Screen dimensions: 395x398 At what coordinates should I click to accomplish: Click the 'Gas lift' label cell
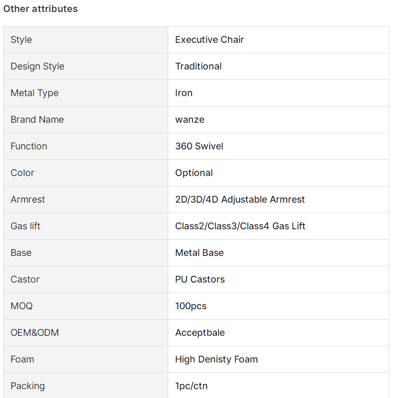tap(86, 226)
